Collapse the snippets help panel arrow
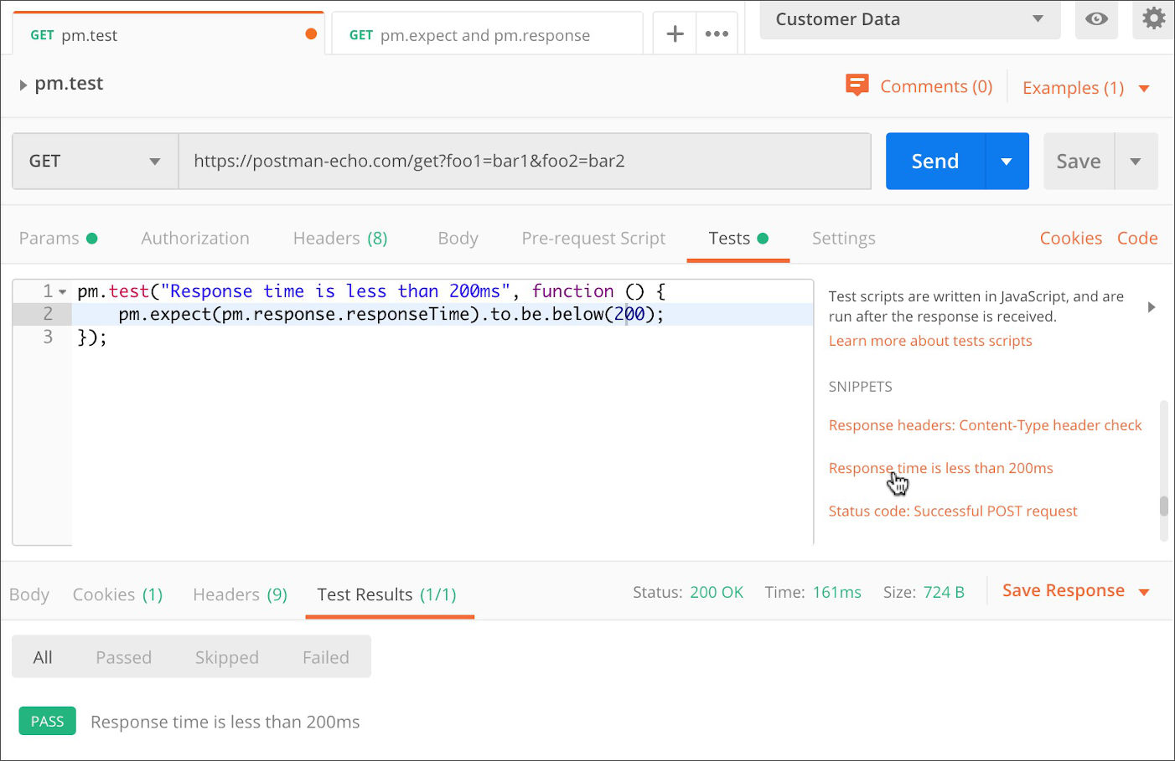Image resolution: width=1175 pixels, height=761 pixels. (1152, 307)
